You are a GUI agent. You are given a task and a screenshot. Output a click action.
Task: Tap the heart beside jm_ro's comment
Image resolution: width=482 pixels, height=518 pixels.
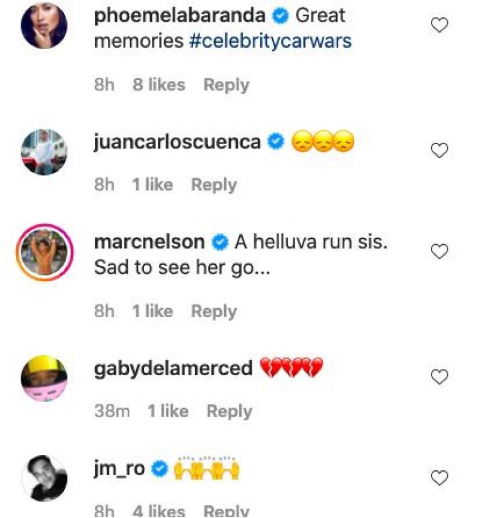tap(439, 478)
